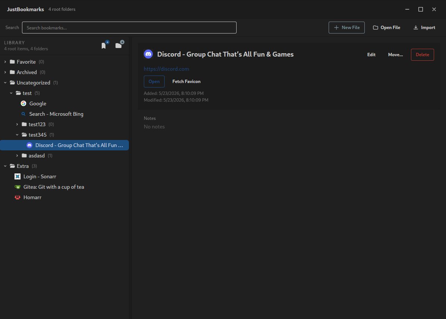Select the Gitea: Git with a cup of tea bookmark
The image size is (446, 319).
click(x=54, y=187)
